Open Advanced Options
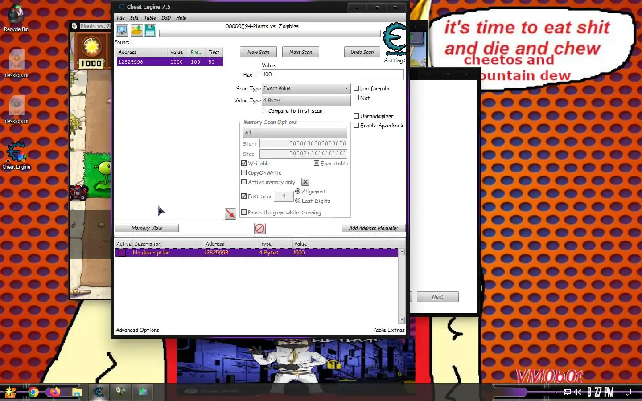The width and height of the screenshot is (642, 401). 137,330
